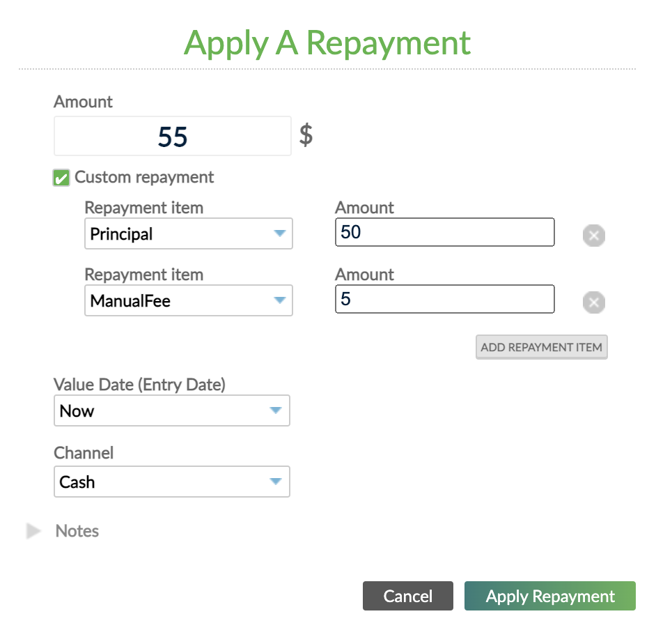
Task: Click the Apply Repayment button
Action: [x=549, y=596]
